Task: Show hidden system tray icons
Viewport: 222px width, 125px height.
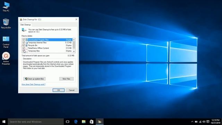Action: point(192,122)
